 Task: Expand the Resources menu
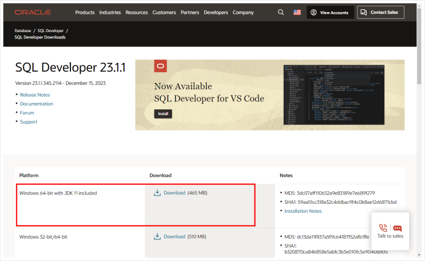click(136, 12)
